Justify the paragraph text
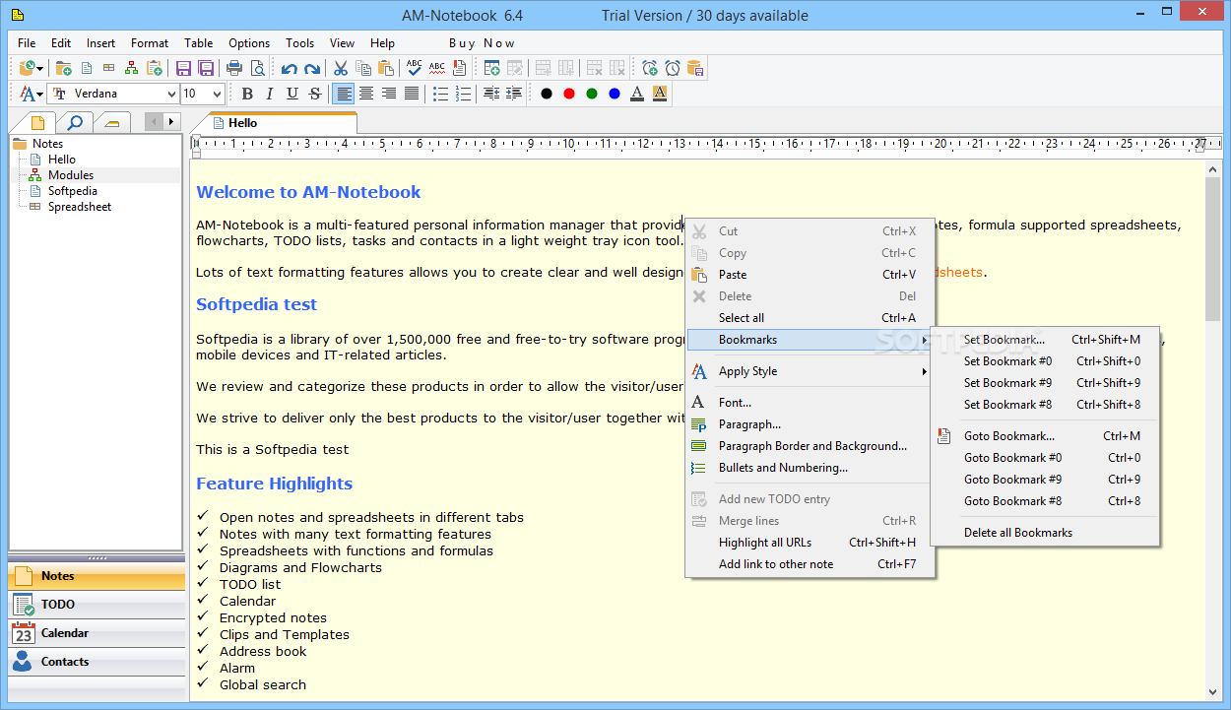Image resolution: width=1231 pixels, height=710 pixels. click(x=412, y=94)
